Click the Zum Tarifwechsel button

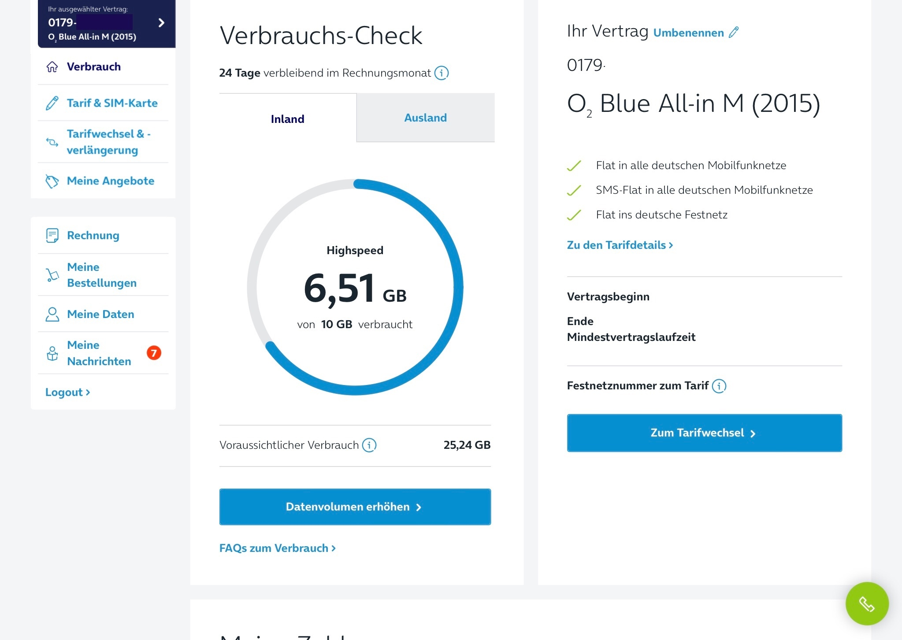[704, 433]
